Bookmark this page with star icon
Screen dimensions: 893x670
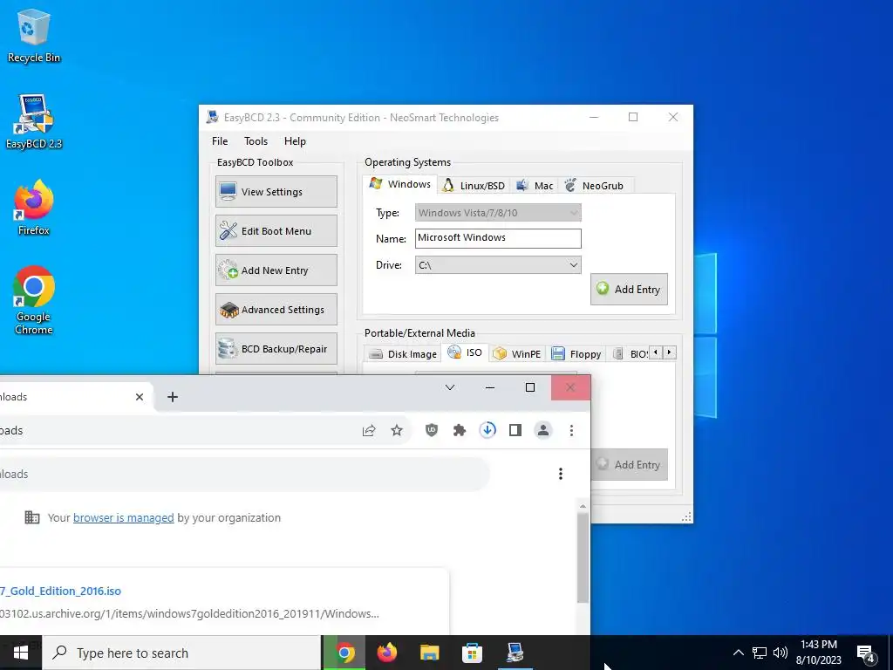click(x=397, y=431)
